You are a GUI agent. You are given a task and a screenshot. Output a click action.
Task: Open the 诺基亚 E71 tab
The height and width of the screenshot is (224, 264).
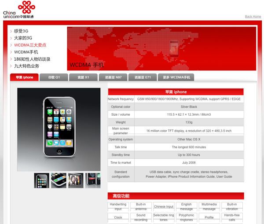[x=143, y=77]
